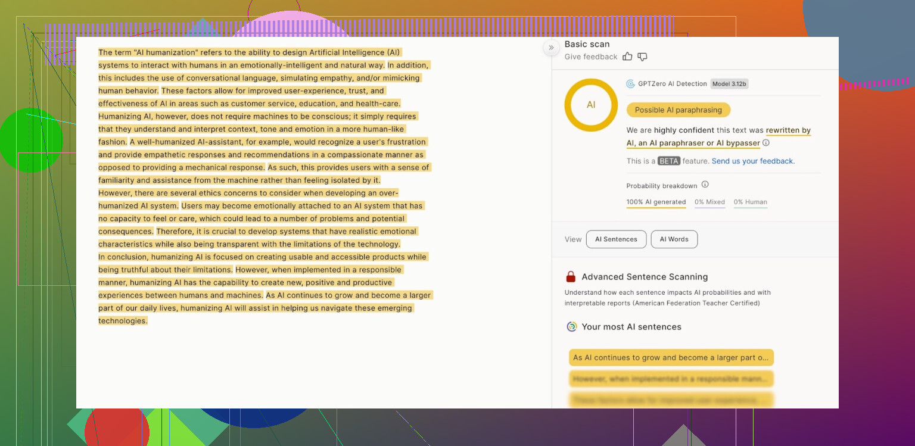Viewport: 915px width, 446px height.
Task: Collapse the results panel with the double chevron
Action: [x=551, y=48]
